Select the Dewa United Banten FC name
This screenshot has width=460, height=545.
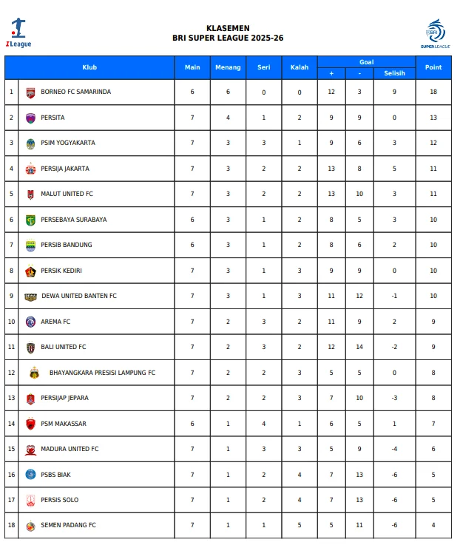point(79,296)
